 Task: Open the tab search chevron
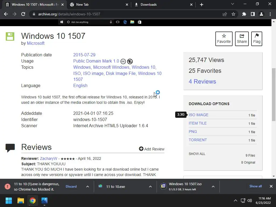coord(233,4)
